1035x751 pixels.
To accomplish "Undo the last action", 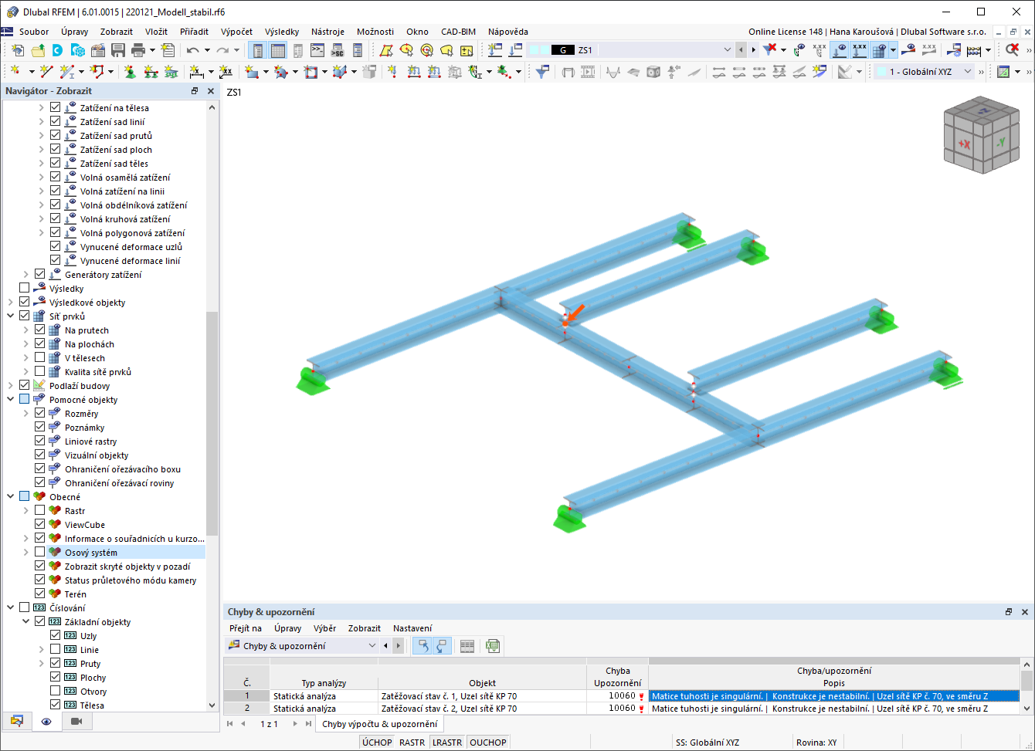I will point(192,49).
